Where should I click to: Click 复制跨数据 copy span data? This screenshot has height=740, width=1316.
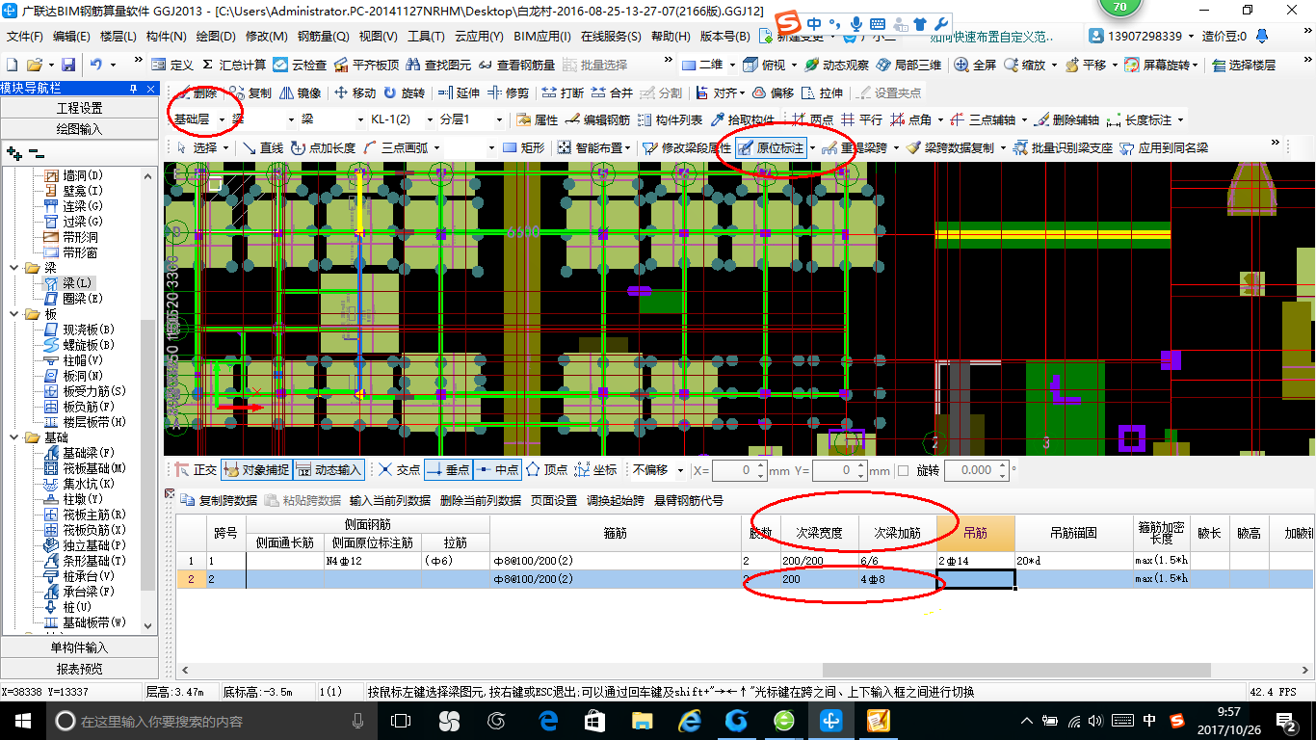click(219, 501)
